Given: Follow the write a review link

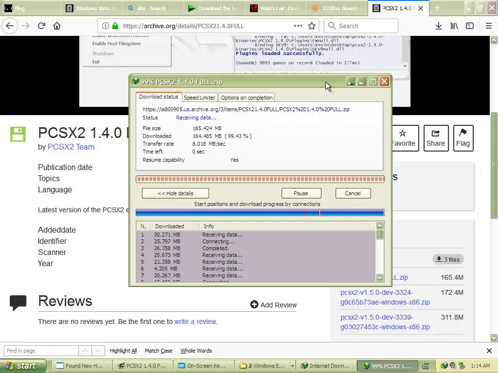Looking at the screenshot, I should coord(196,322).
